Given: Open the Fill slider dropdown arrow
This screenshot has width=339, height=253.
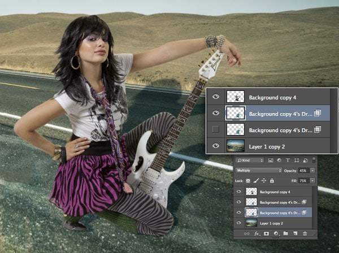Looking at the screenshot, I should [x=312, y=180].
